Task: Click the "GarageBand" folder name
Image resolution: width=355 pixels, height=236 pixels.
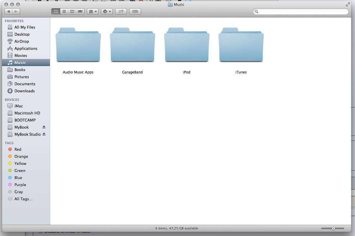Action: pyautogui.click(x=132, y=72)
